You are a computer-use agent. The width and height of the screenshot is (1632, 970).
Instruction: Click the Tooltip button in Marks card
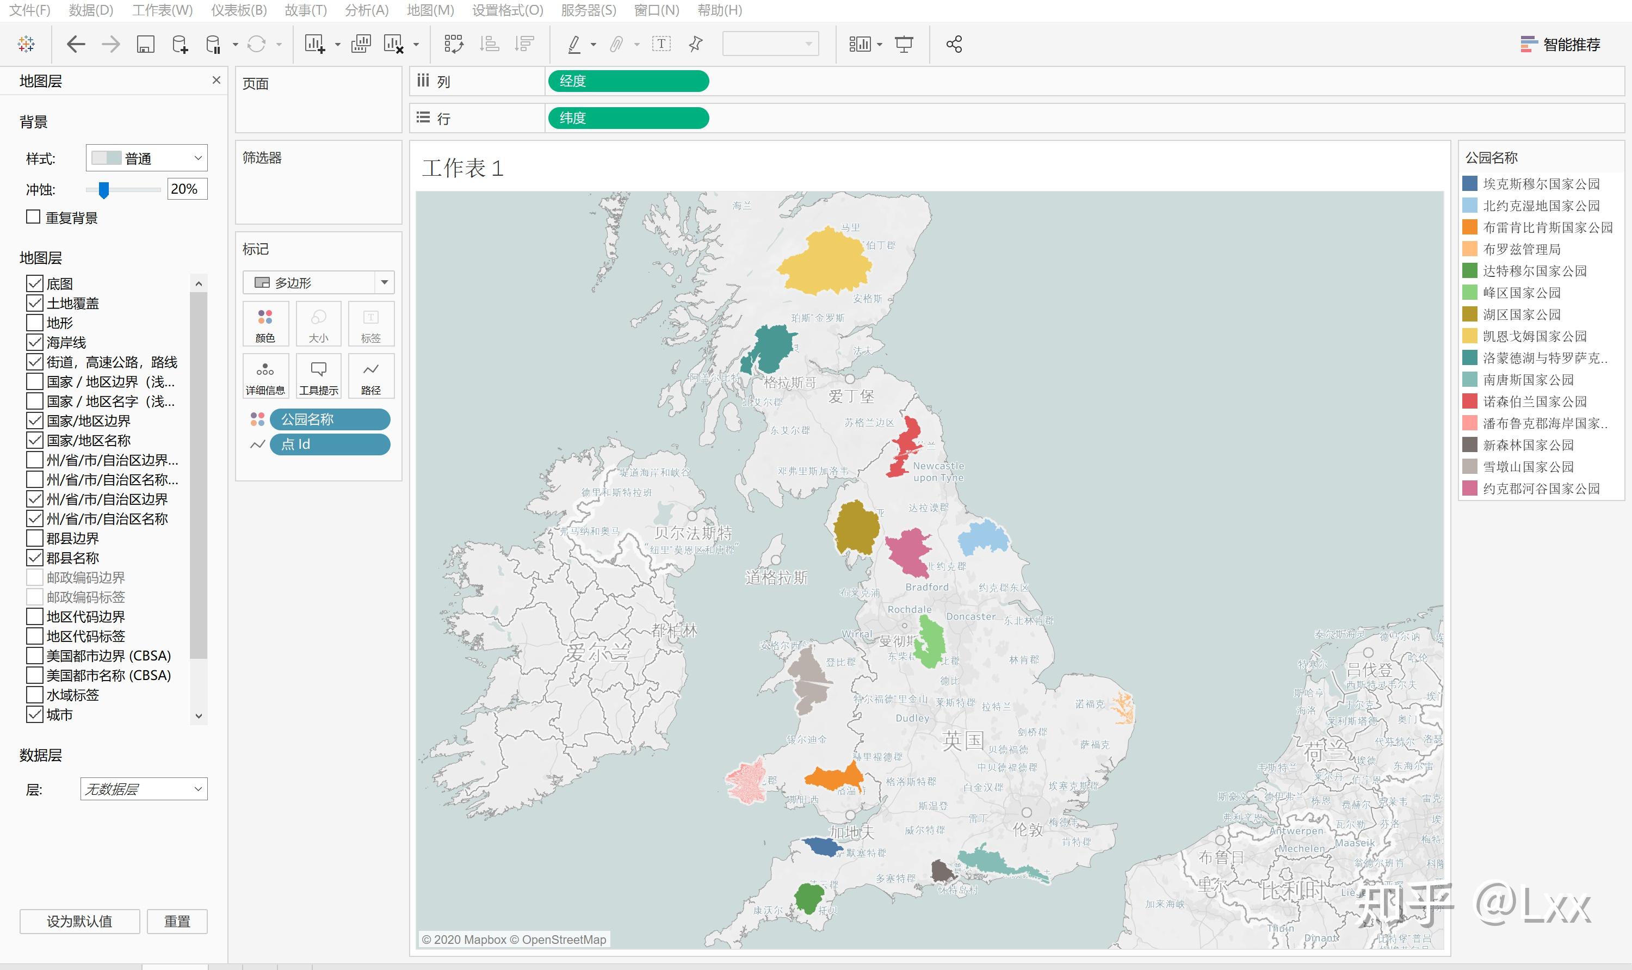point(318,376)
